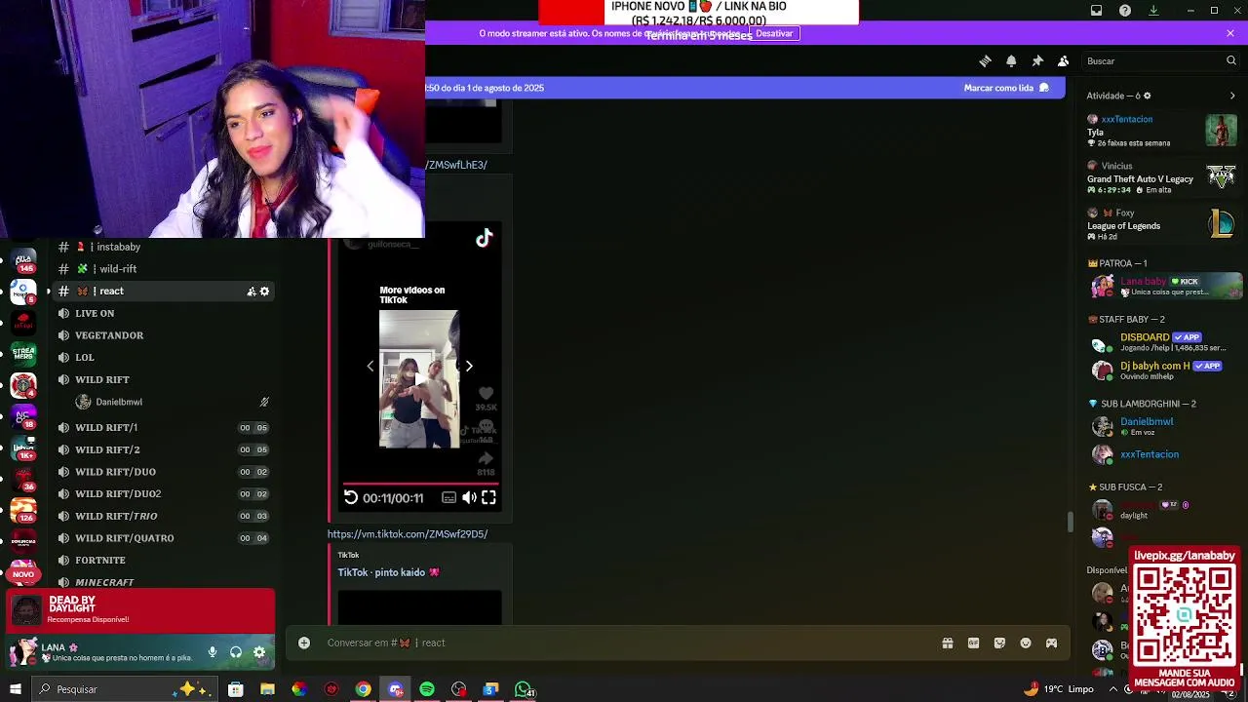Click the TikTok video progress bar
Screen dimensions: 1248x702
coord(420,484)
